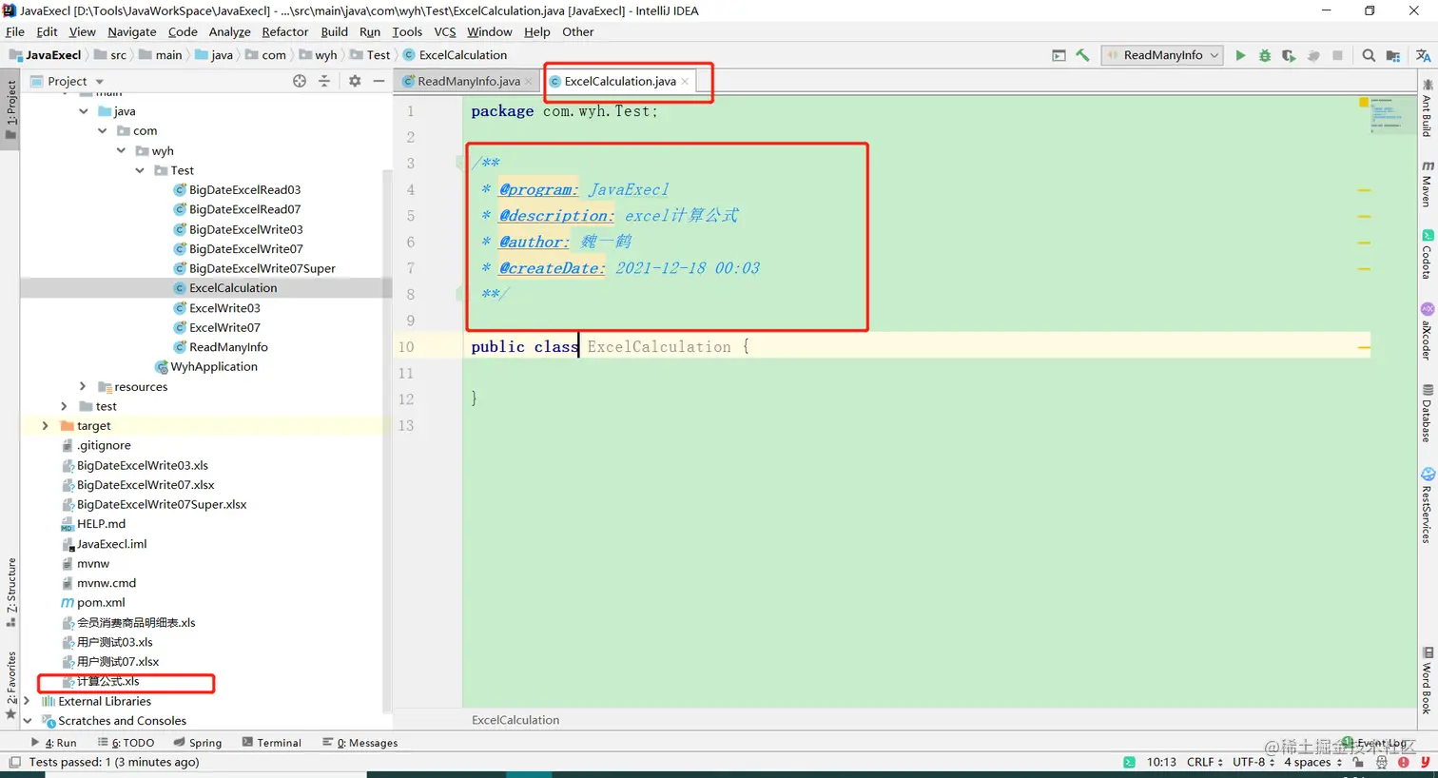Toggle read-only lock icon in status bar
Viewport: 1438px width, 778px height.
[x=1358, y=762]
